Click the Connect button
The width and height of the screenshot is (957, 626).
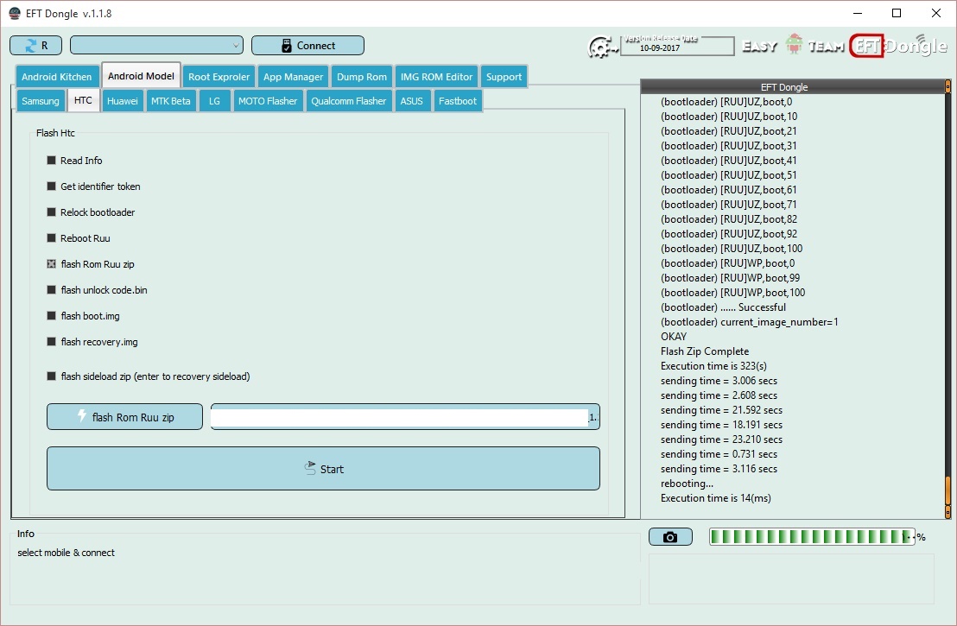coord(307,45)
